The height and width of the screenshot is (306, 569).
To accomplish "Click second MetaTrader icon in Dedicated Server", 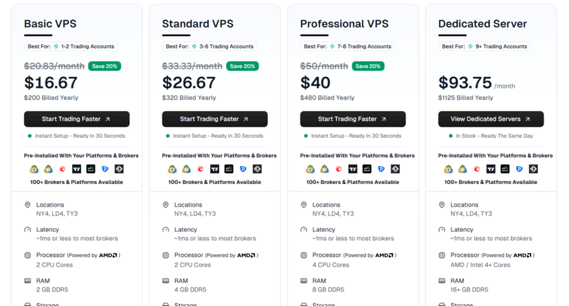I will pyautogui.click(x=462, y=169).
